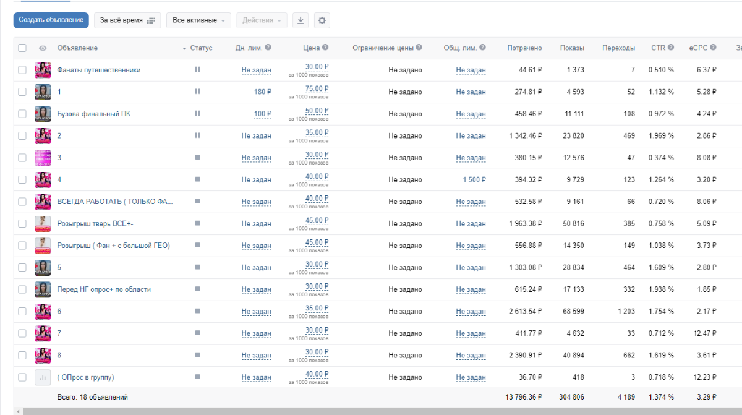Check the box for ( ОПрос в группу)
The image size is (742, 415).
[22, 377]
